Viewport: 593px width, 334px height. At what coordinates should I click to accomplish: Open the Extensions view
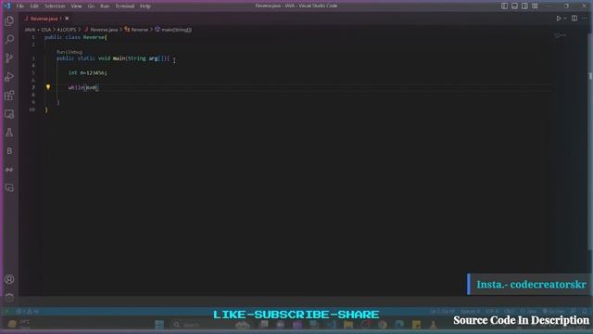[x=9, y=96]
